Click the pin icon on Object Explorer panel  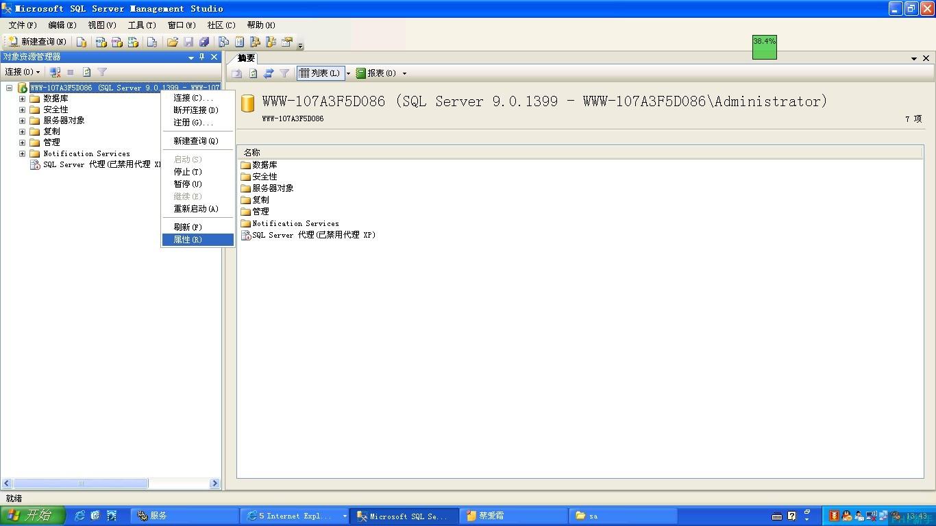[x=202, y=58]
